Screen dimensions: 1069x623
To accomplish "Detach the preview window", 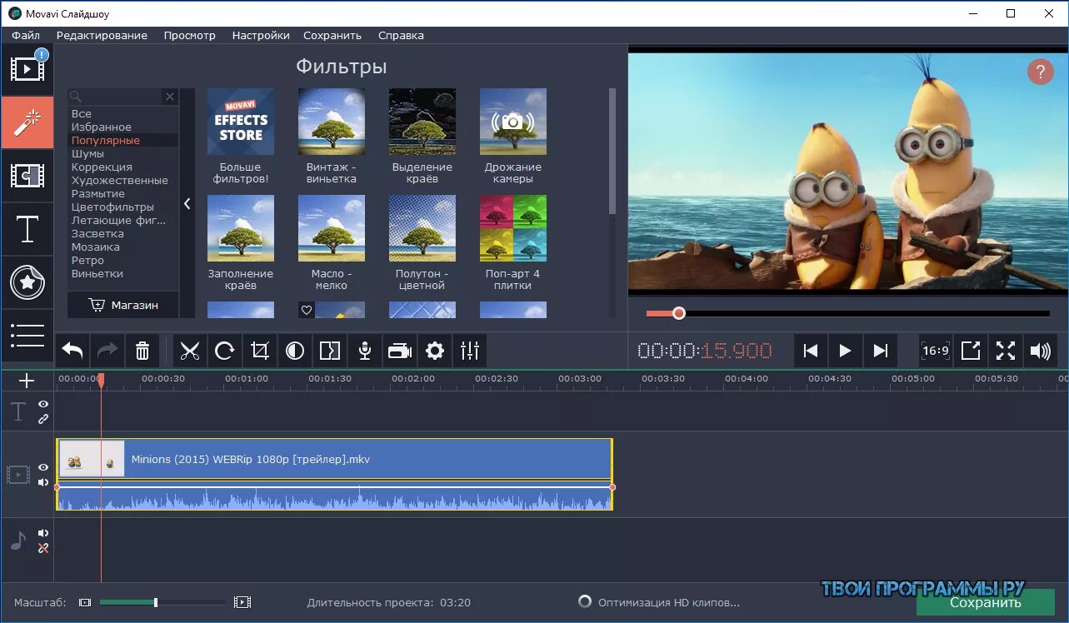I will point(971,351).
